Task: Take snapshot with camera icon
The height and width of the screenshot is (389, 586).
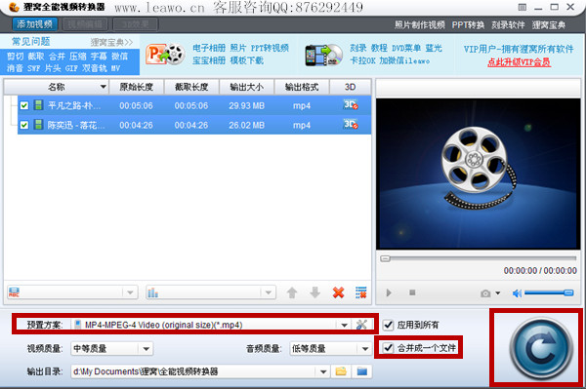Action: point(485,293)
